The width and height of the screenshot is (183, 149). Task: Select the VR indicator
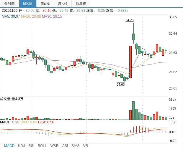click(85, 146)
